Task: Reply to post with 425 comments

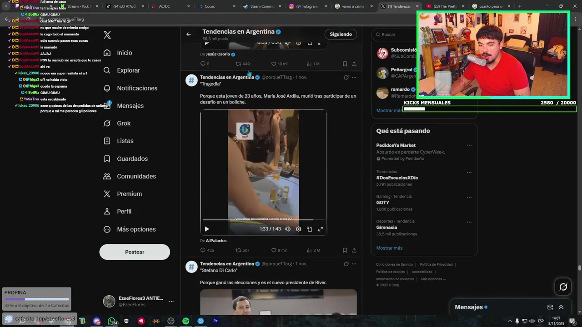Action: [x=207, y=251]
